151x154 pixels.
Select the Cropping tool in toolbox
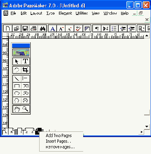click(x=25, y=70)
